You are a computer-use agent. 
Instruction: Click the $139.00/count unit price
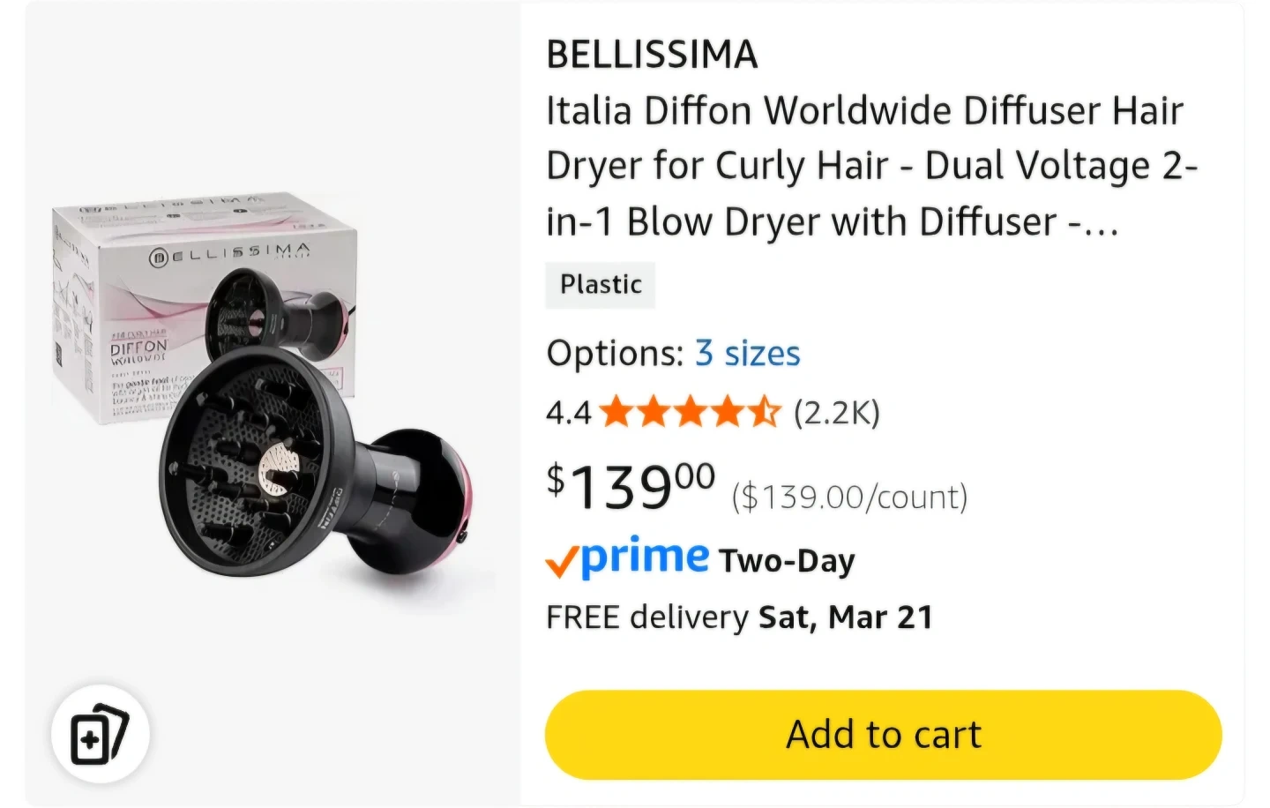click(x=849, y=498)
